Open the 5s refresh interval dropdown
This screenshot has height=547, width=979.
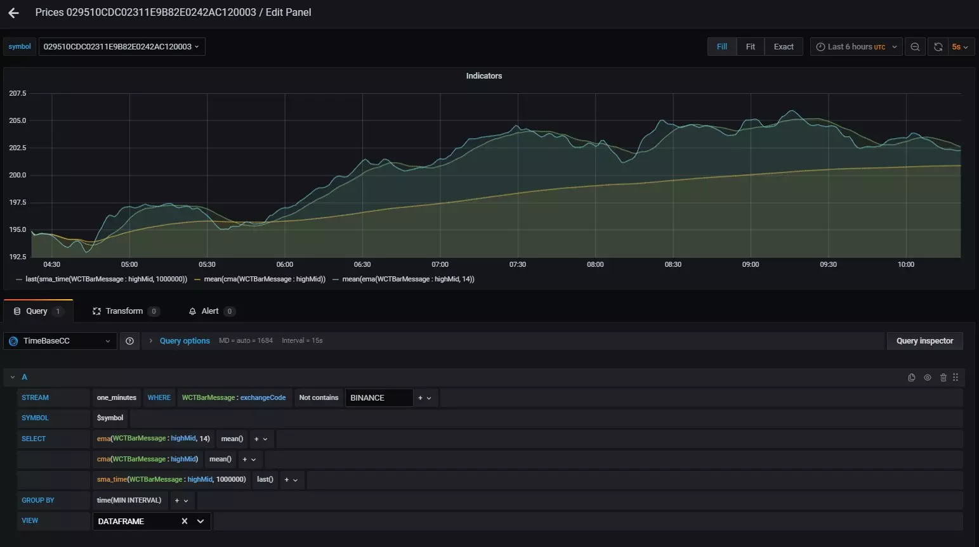[960, 47]
